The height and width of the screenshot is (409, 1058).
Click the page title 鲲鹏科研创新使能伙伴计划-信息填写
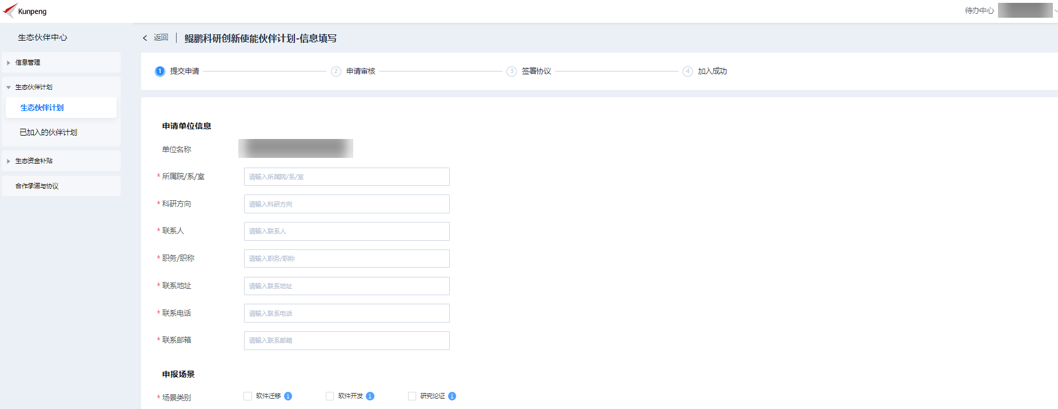(x=261, y=38)
